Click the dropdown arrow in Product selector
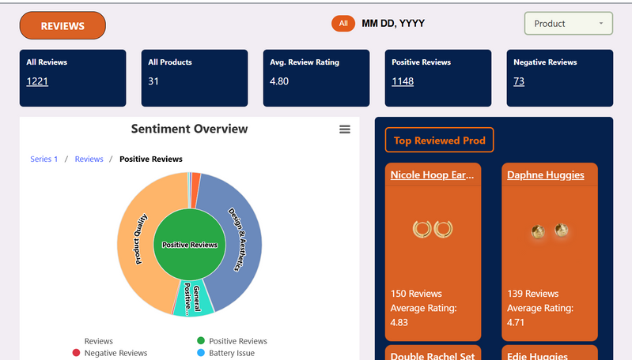 (x=600, y=24)
